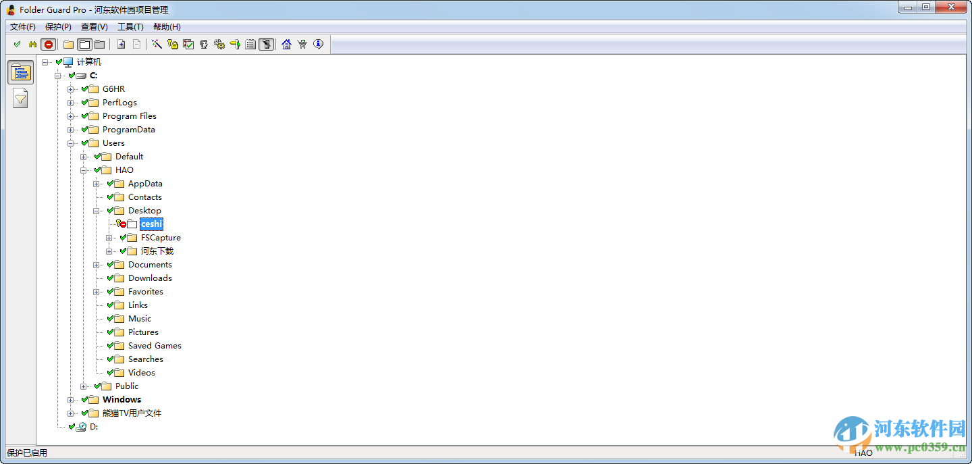Click the binoculars toolbar icon
The image size is (972, 464).
[x=32, y=45]
